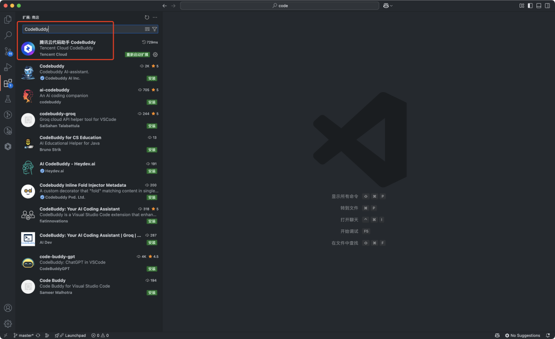Click the restart extensions button for Tencent CodeBuddy
Viewport: 555px width, 339px height.
tap(137, 55)
